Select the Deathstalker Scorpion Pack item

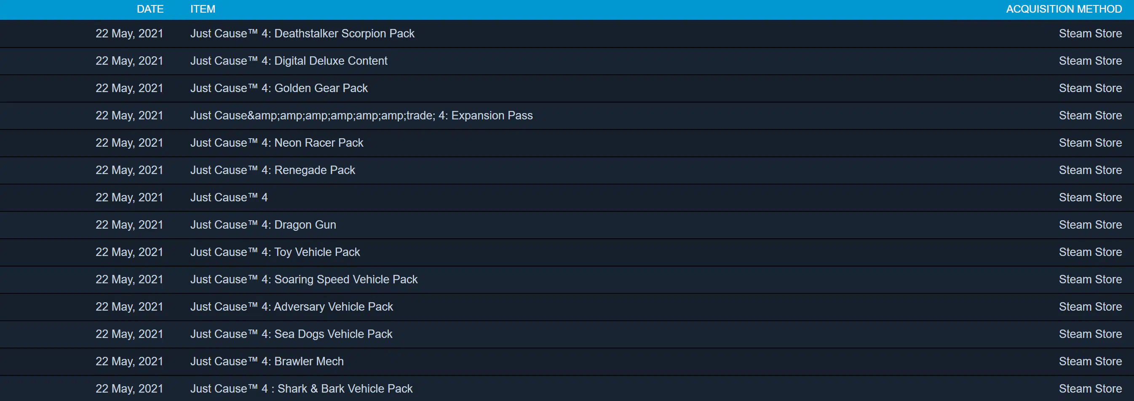302,34
